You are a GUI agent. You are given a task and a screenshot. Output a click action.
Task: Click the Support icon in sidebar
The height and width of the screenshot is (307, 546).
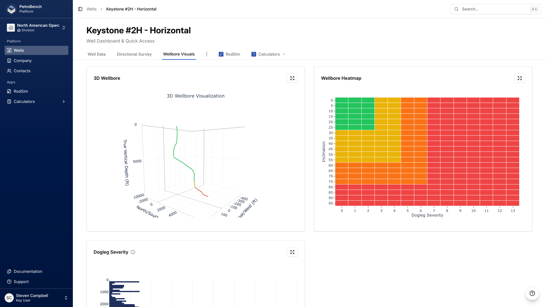(9, 282)
